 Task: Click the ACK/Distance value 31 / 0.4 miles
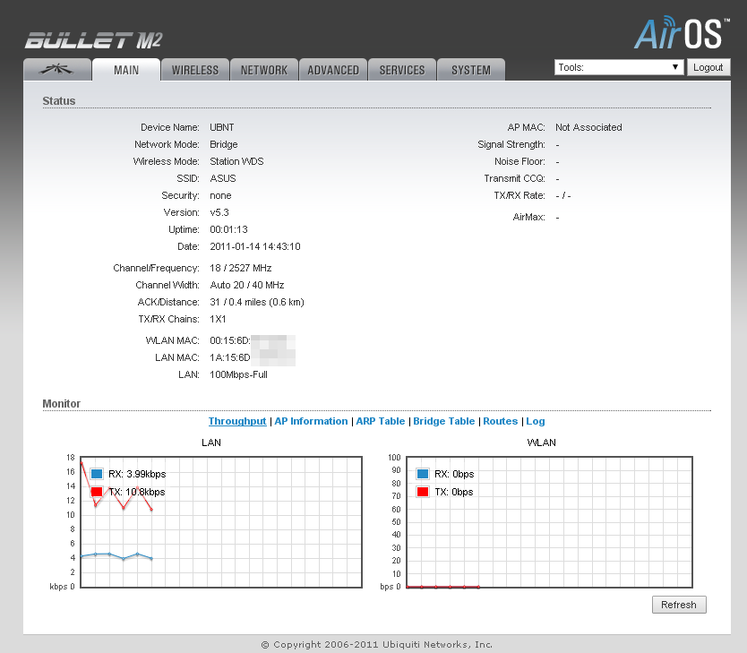257,302
